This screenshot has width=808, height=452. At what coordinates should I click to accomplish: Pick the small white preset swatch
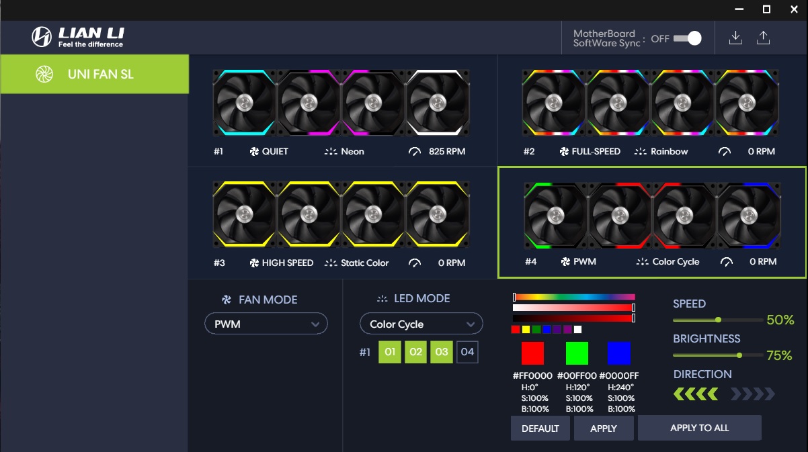pyautogui.click(x=577, y=329)
